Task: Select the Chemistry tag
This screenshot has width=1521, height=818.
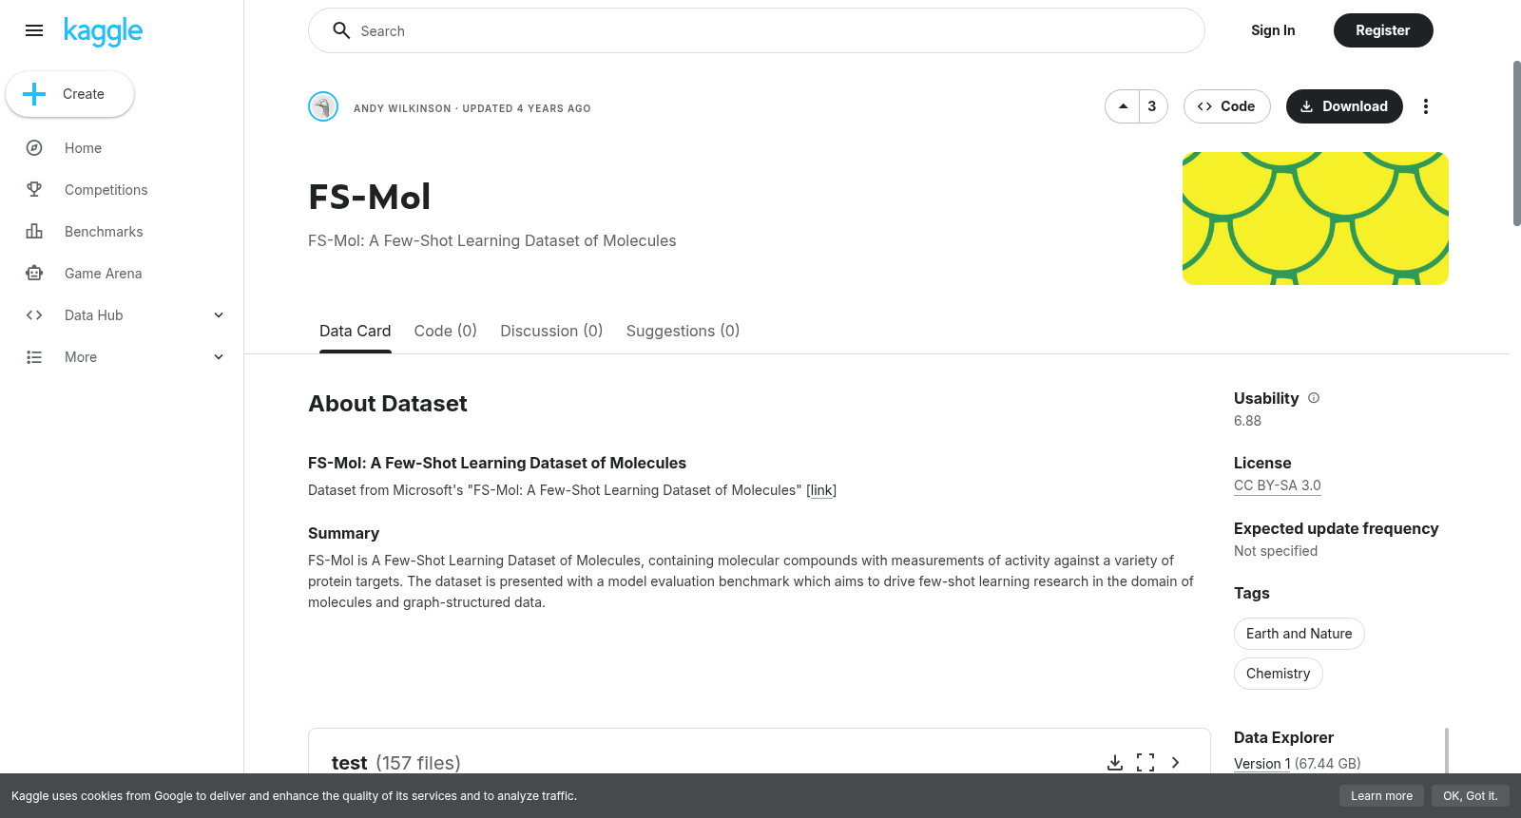Action: point(1278,674)
